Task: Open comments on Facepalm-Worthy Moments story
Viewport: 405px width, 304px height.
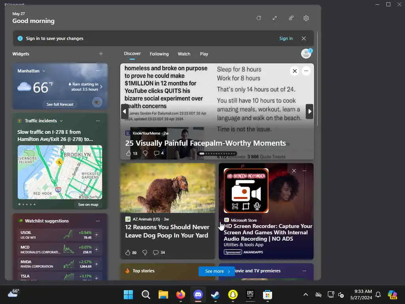Action: (x=159, y=153)
